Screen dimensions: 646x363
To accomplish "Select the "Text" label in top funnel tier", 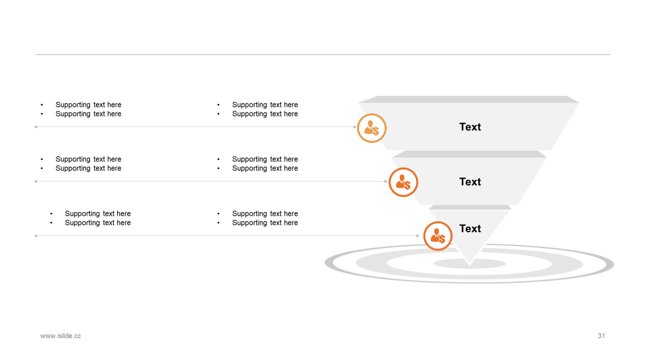I will click(470, 127).
